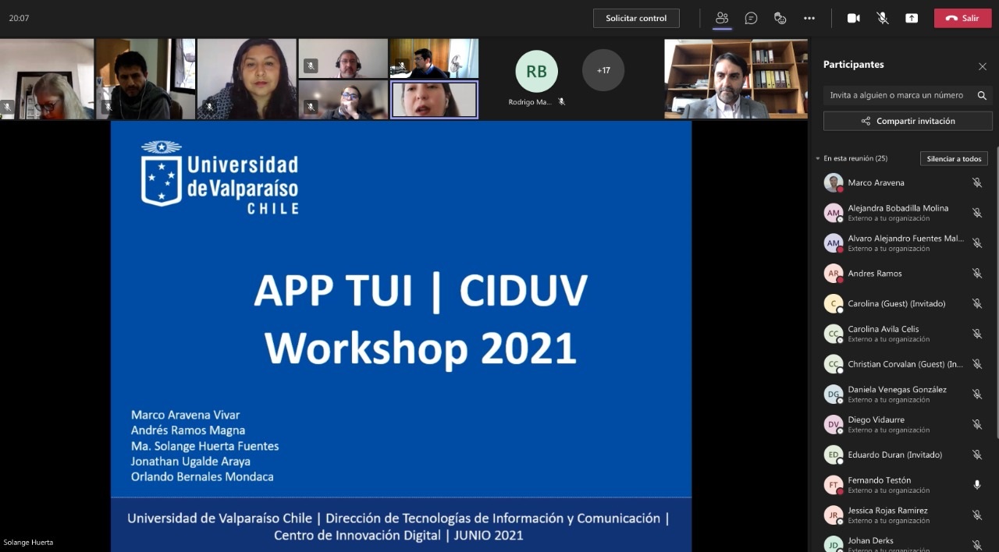The height and width of the screenshot is (552, 999).
Task: Open the reactions icon
Action: coord(780,18)
